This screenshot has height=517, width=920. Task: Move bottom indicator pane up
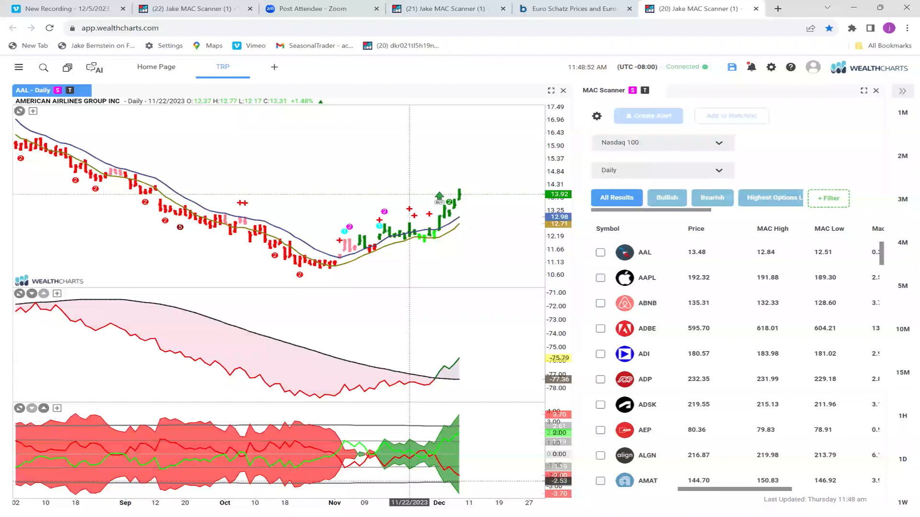point(44,408)
